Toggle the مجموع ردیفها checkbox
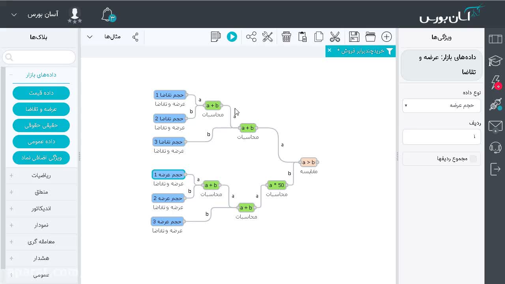Viewport: 505px width, 284px height. (x=473, y=159)
